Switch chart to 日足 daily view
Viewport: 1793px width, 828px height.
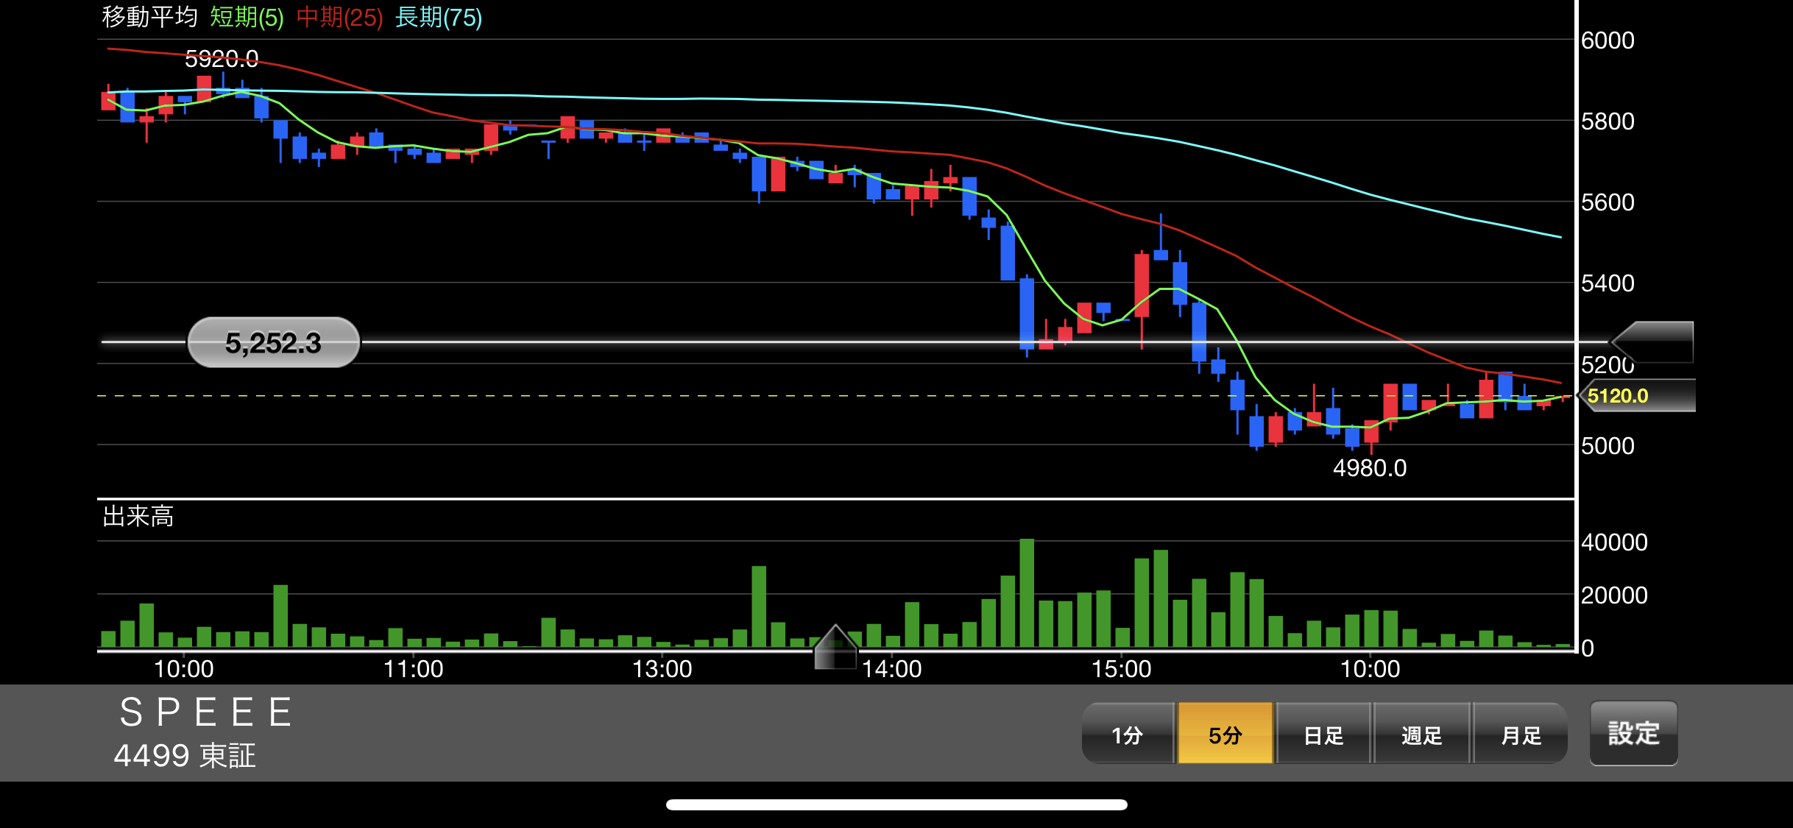point(1323,735)
